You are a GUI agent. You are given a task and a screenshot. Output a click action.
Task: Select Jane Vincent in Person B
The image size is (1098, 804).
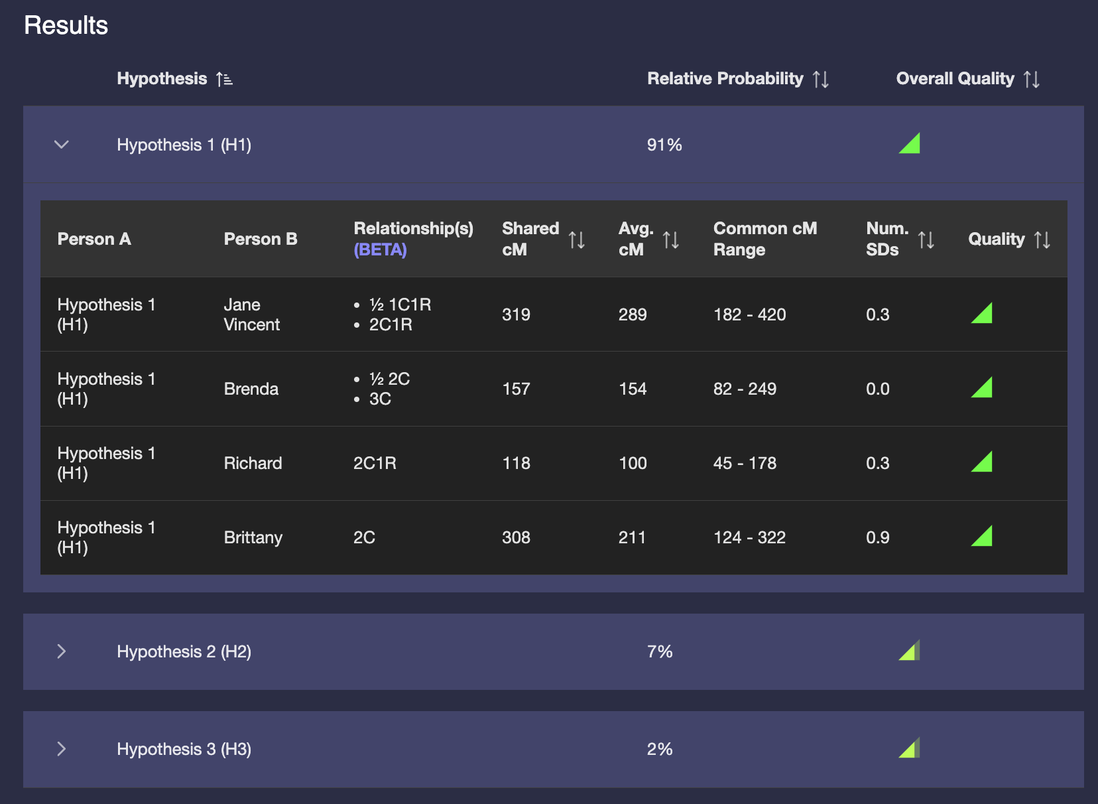[x=251, y=314]
